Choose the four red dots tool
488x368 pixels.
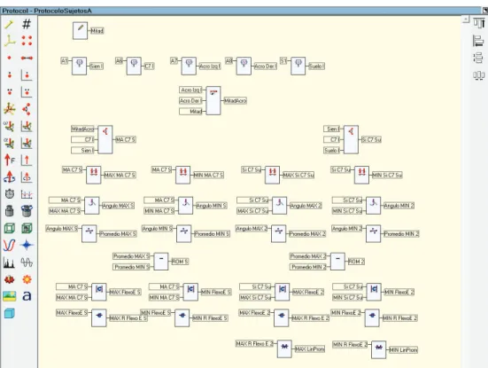pos(27,41)
